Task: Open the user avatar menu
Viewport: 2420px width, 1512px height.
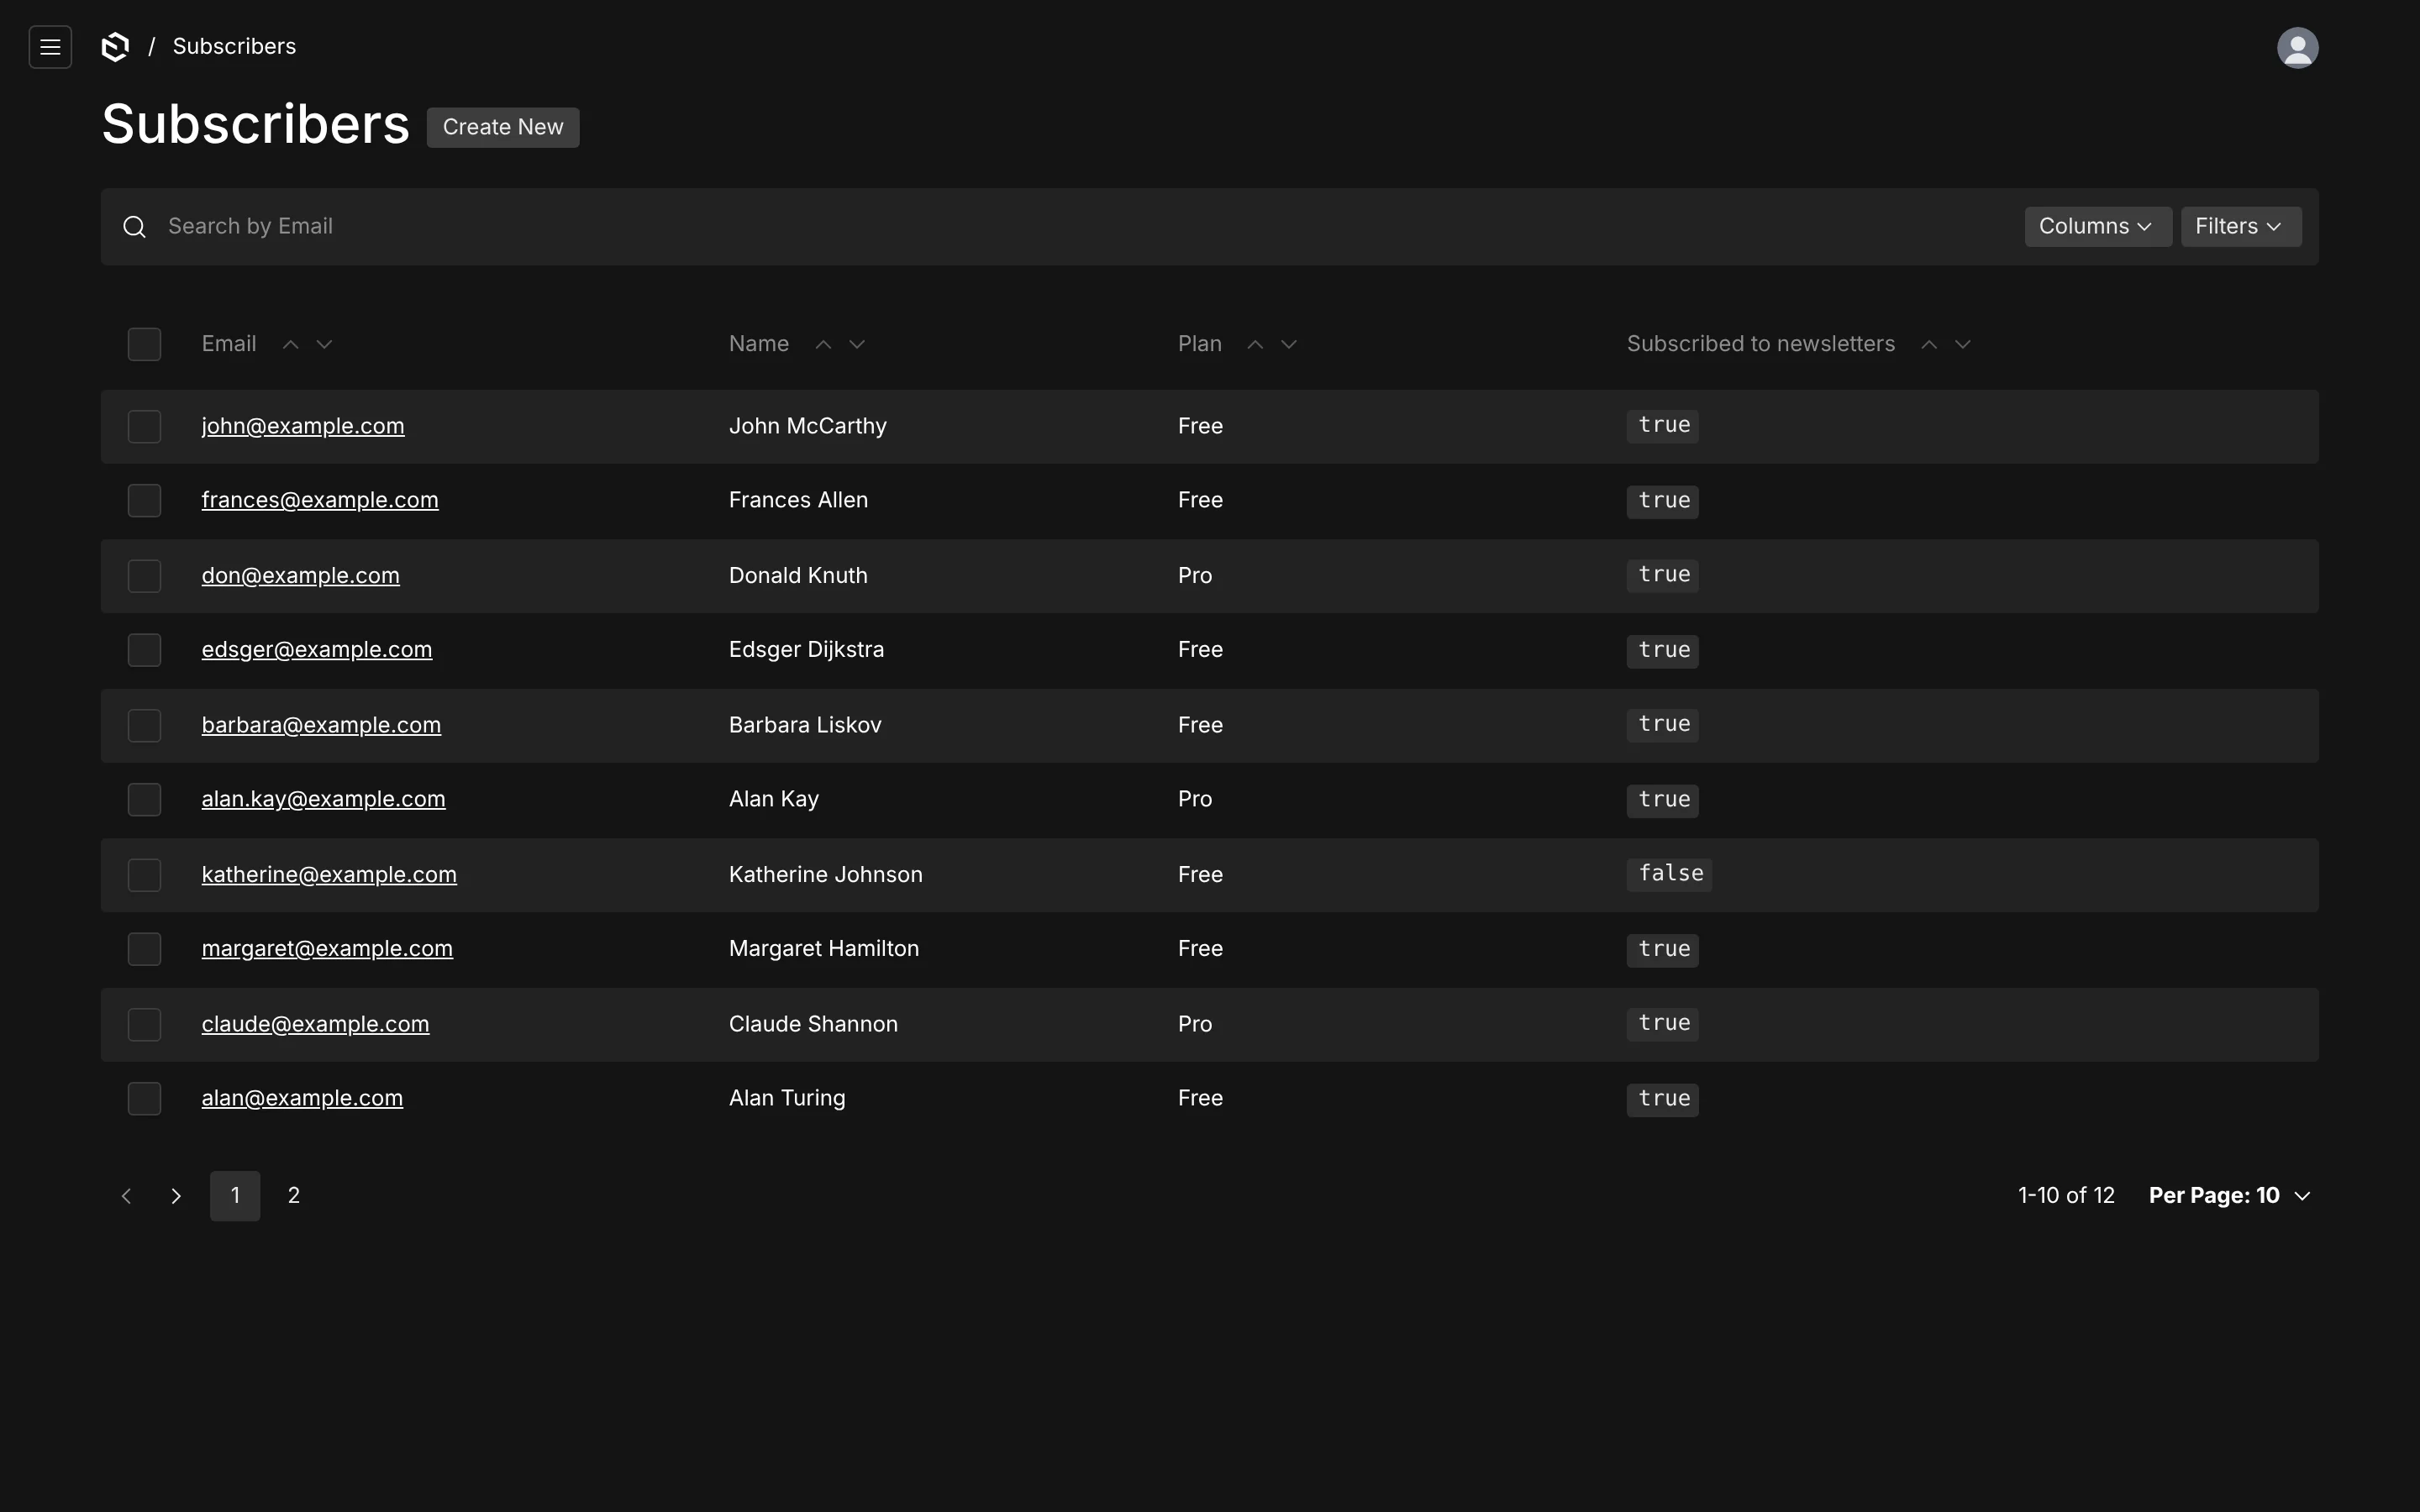Action: pos(2297,47)
